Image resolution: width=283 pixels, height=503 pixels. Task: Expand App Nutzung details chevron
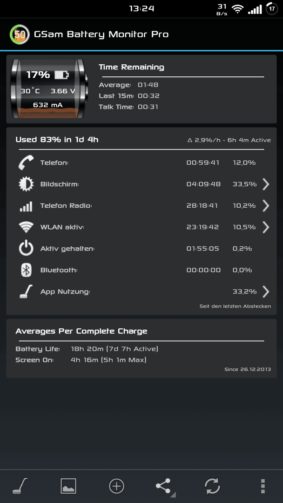(266, 292)
